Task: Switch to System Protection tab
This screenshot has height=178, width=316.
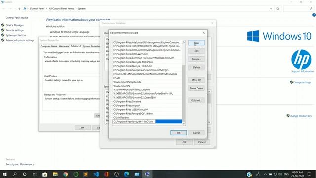Action: 91,46
